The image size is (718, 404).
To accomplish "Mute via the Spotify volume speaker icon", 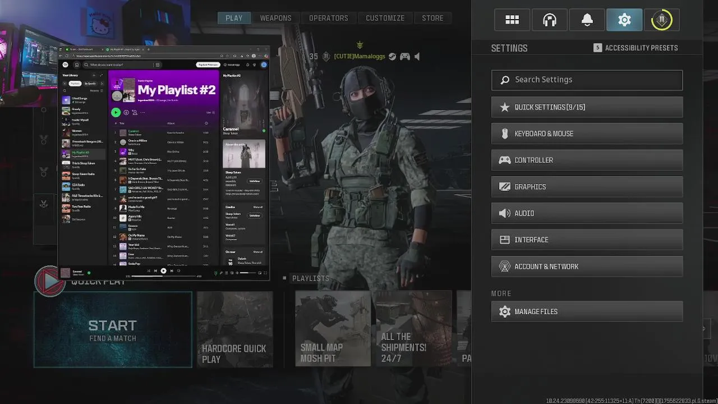I will click(x=237, y=273).
